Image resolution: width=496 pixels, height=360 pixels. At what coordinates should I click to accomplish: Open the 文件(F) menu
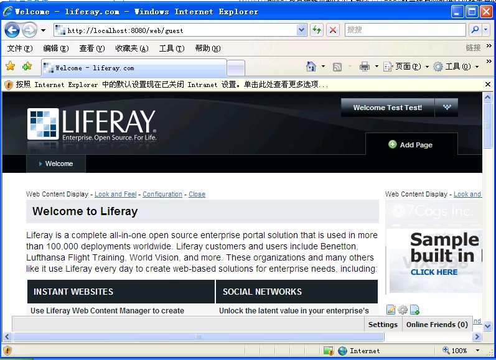20,48
